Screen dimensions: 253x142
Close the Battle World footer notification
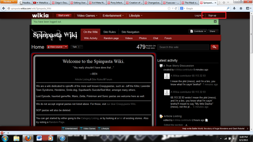coord(247,129)
